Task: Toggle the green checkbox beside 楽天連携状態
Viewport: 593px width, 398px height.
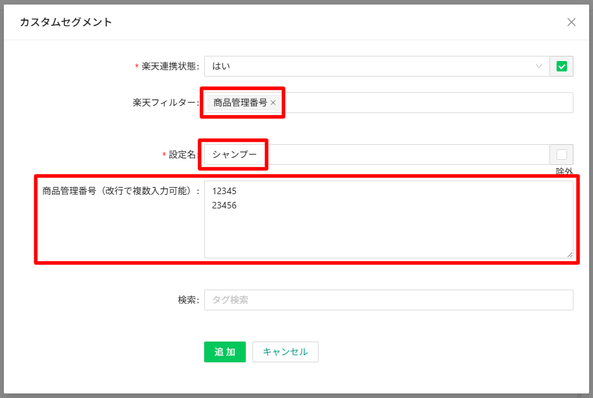Action: point(562,66)
